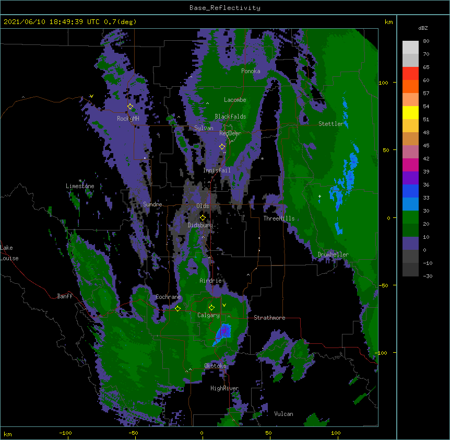Image resolution: width=450 pixels, height=440 pixels.
Task: Pick the blue 33-36 dBZ legend swatch
Action: (x=410, y=191)
